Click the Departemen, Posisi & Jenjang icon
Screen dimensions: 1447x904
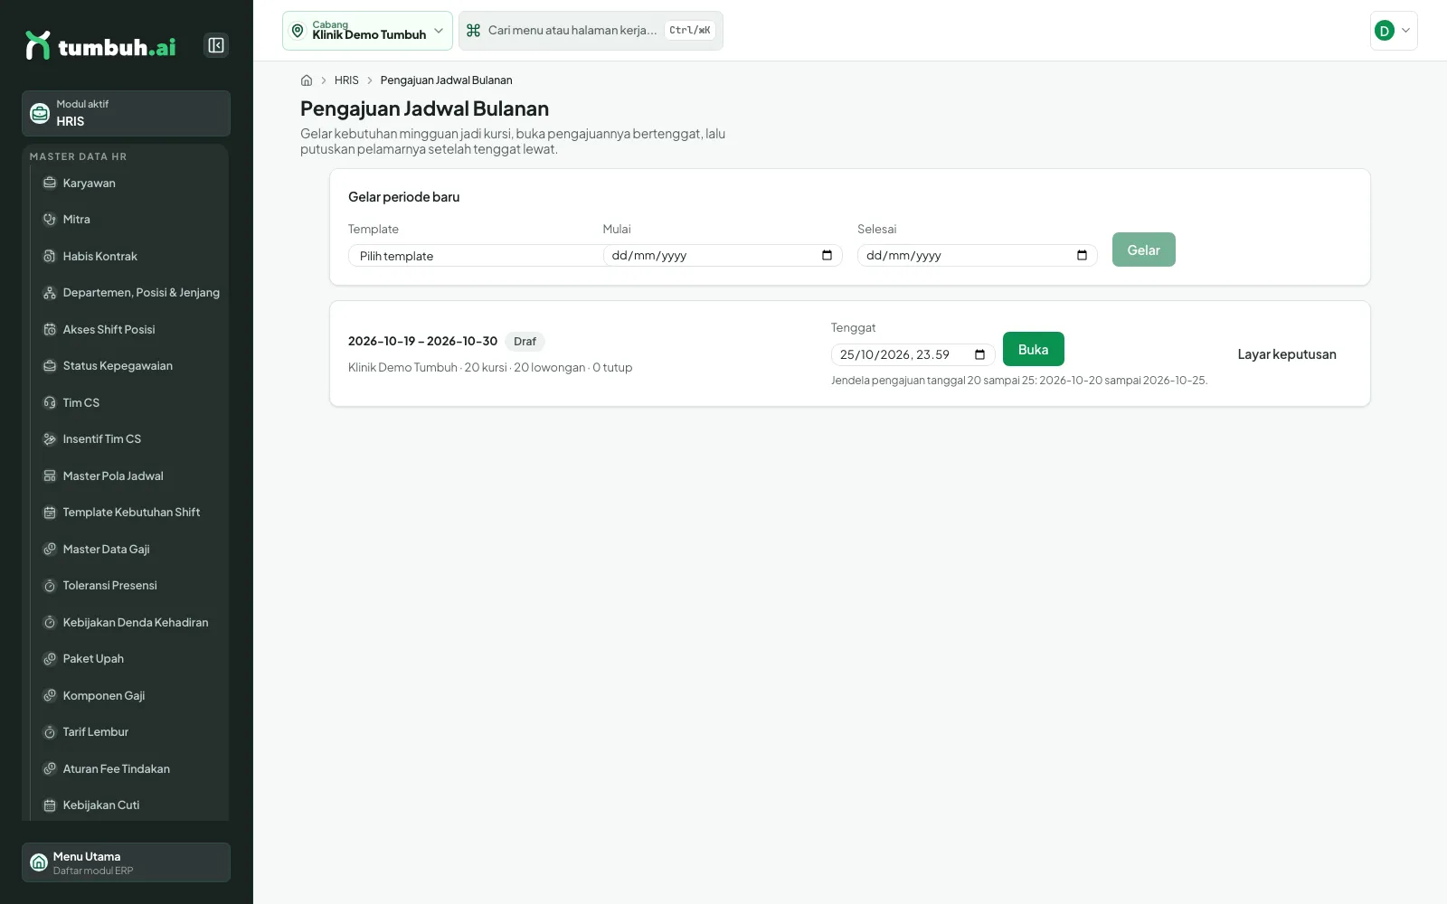[x=50, y=293]
